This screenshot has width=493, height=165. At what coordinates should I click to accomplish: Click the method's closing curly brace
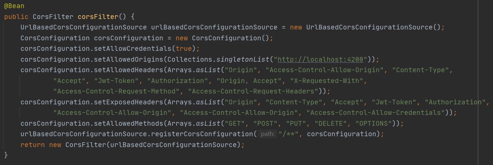click(x=6, y=155)
